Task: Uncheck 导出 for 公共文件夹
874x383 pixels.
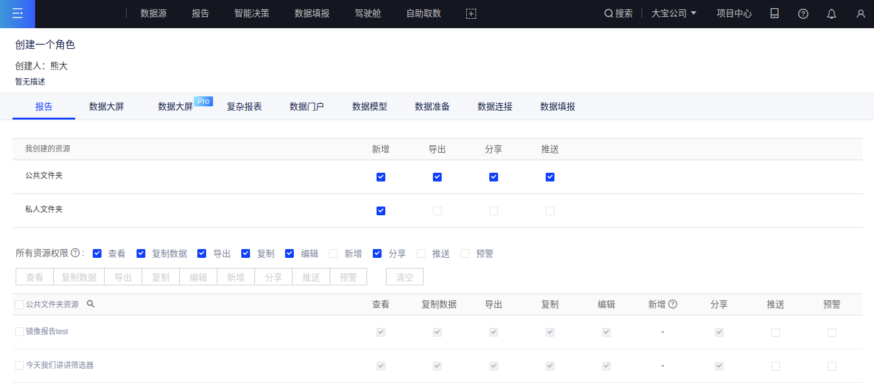Action: [437, 177]
